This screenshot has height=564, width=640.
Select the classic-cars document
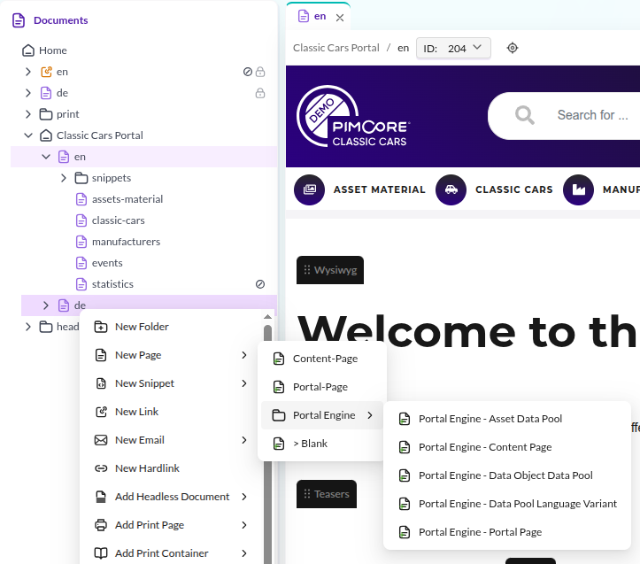(119, 220)
